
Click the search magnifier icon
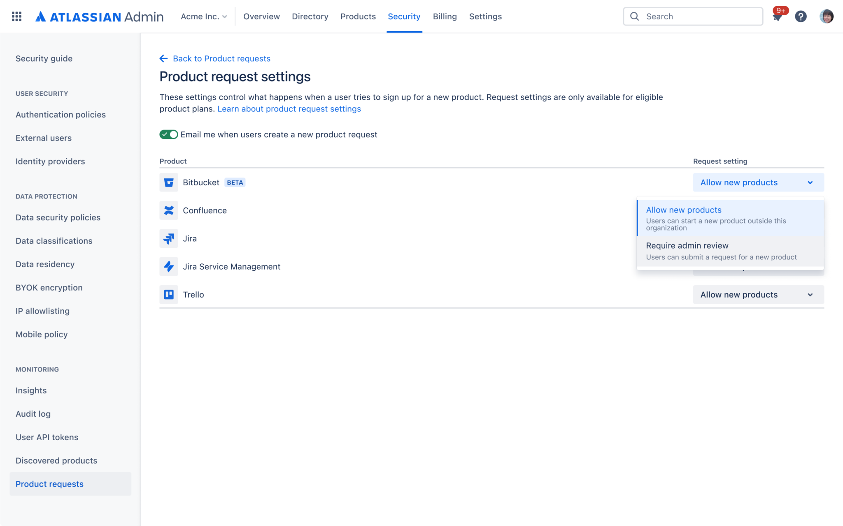click(634, 16)
